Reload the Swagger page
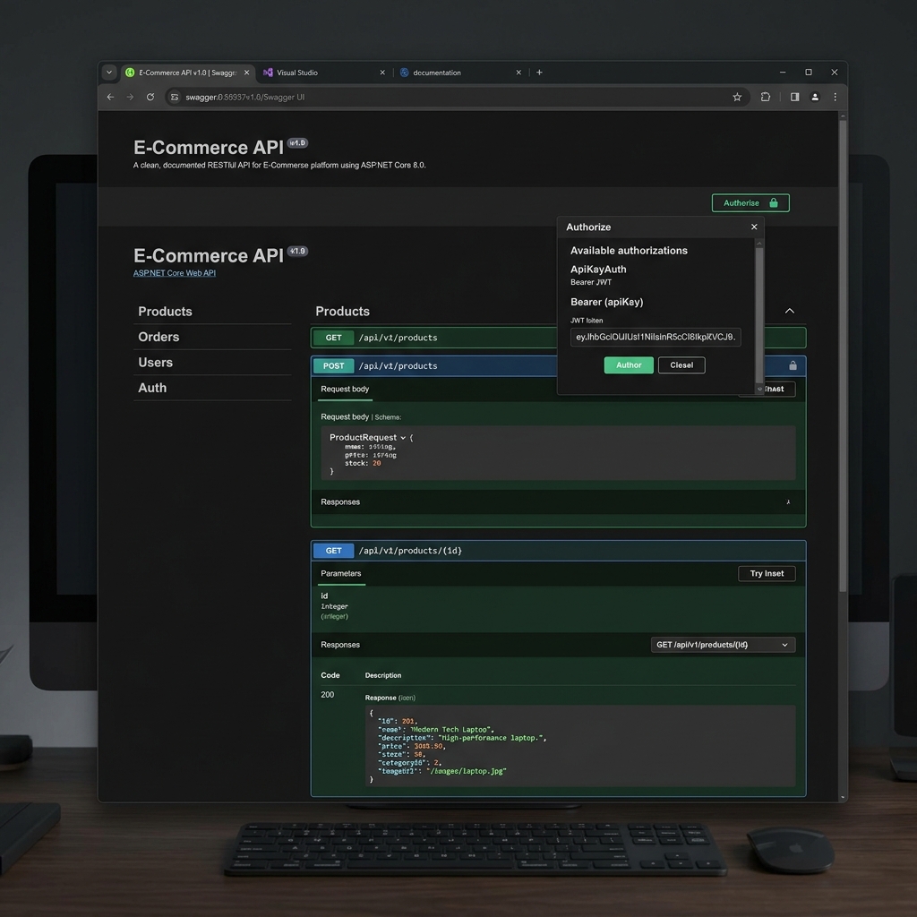 click(x=150, y=97)
